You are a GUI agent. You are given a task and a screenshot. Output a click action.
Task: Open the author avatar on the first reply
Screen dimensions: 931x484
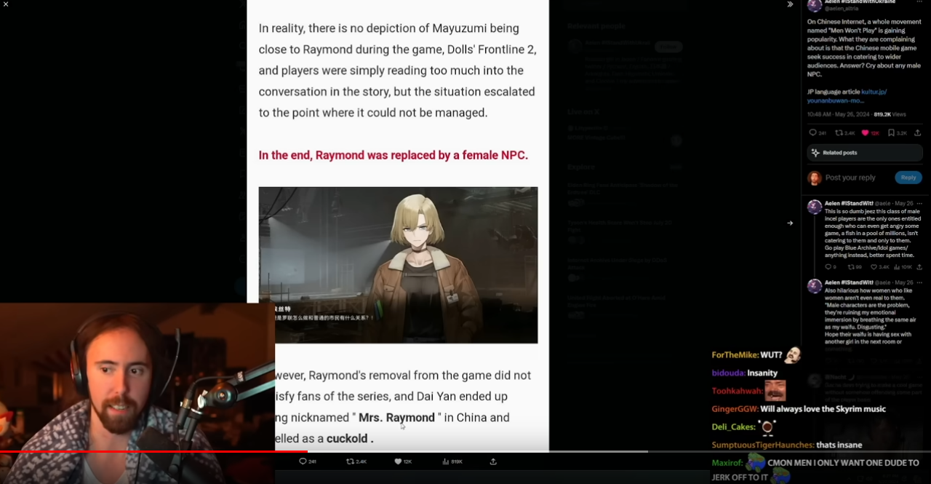pyautogui.click(x=815, y=207)
